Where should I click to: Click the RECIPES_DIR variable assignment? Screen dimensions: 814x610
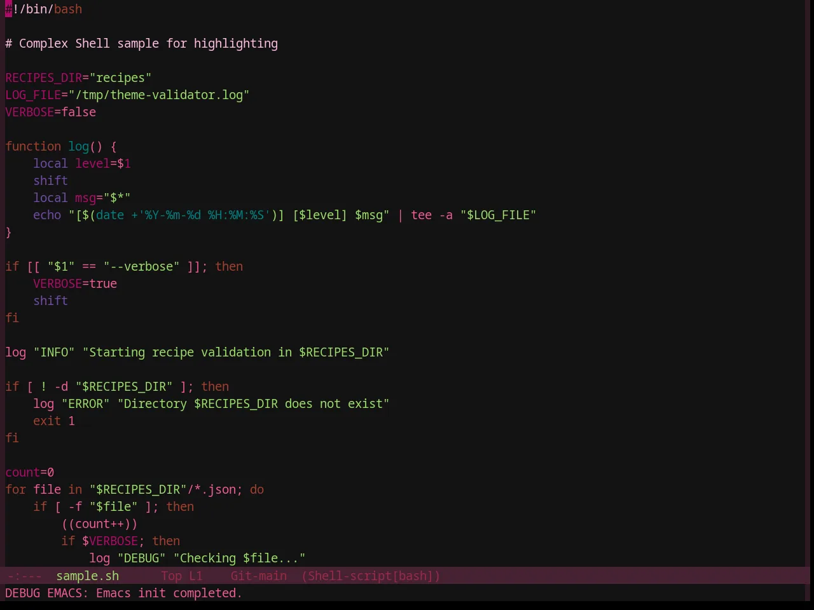click(78, 78)
